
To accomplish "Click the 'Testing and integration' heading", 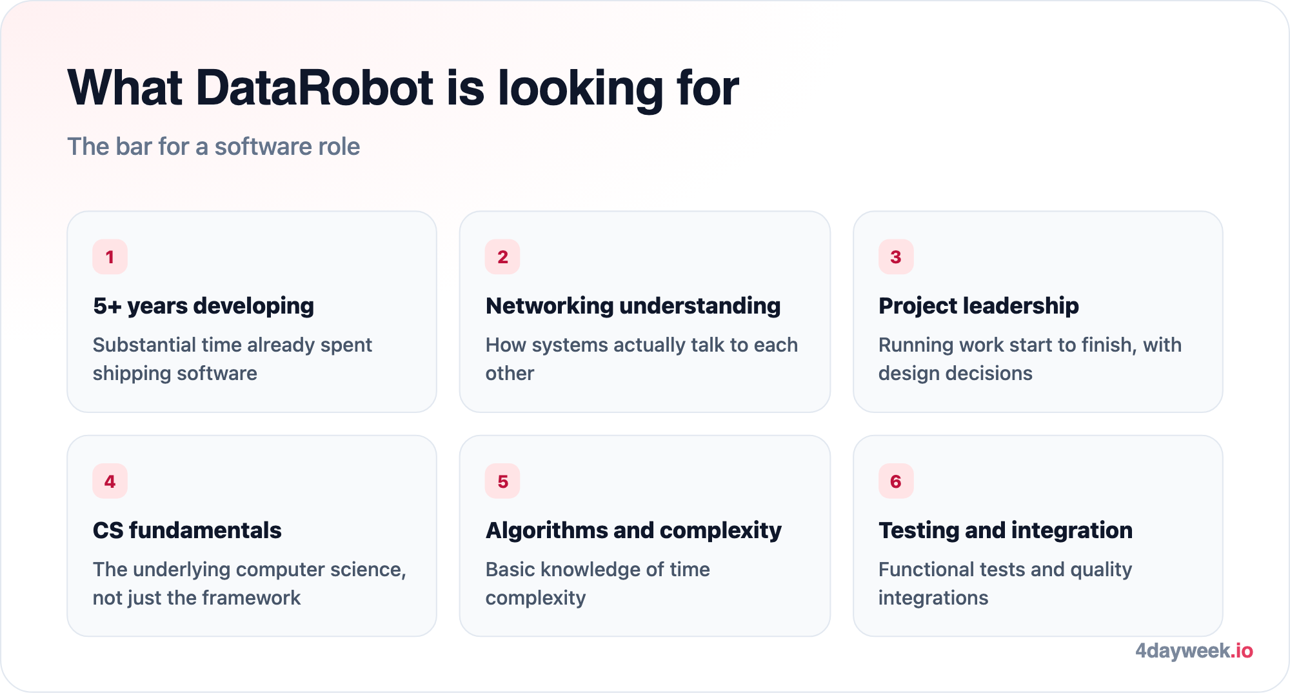I will (x=1005, y=530).
